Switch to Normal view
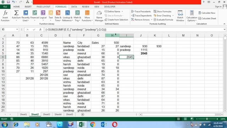227x128 pixels. pos(178,119)
